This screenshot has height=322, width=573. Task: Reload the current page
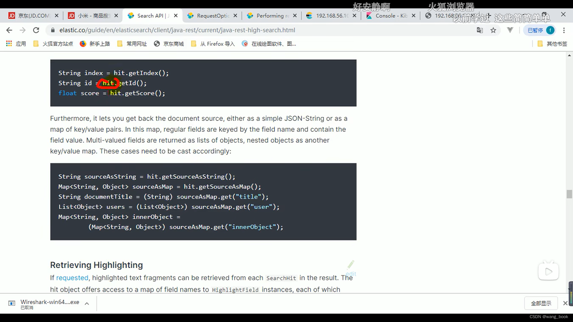[x=36, y=30]
